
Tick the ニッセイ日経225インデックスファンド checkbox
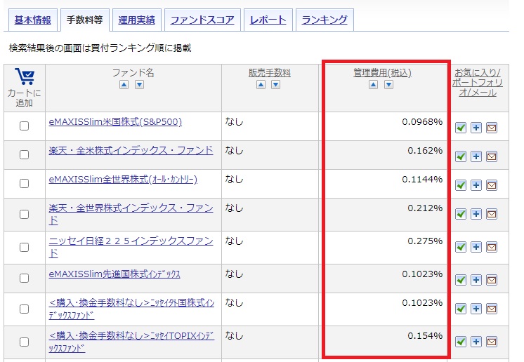(x=24, y=247)
